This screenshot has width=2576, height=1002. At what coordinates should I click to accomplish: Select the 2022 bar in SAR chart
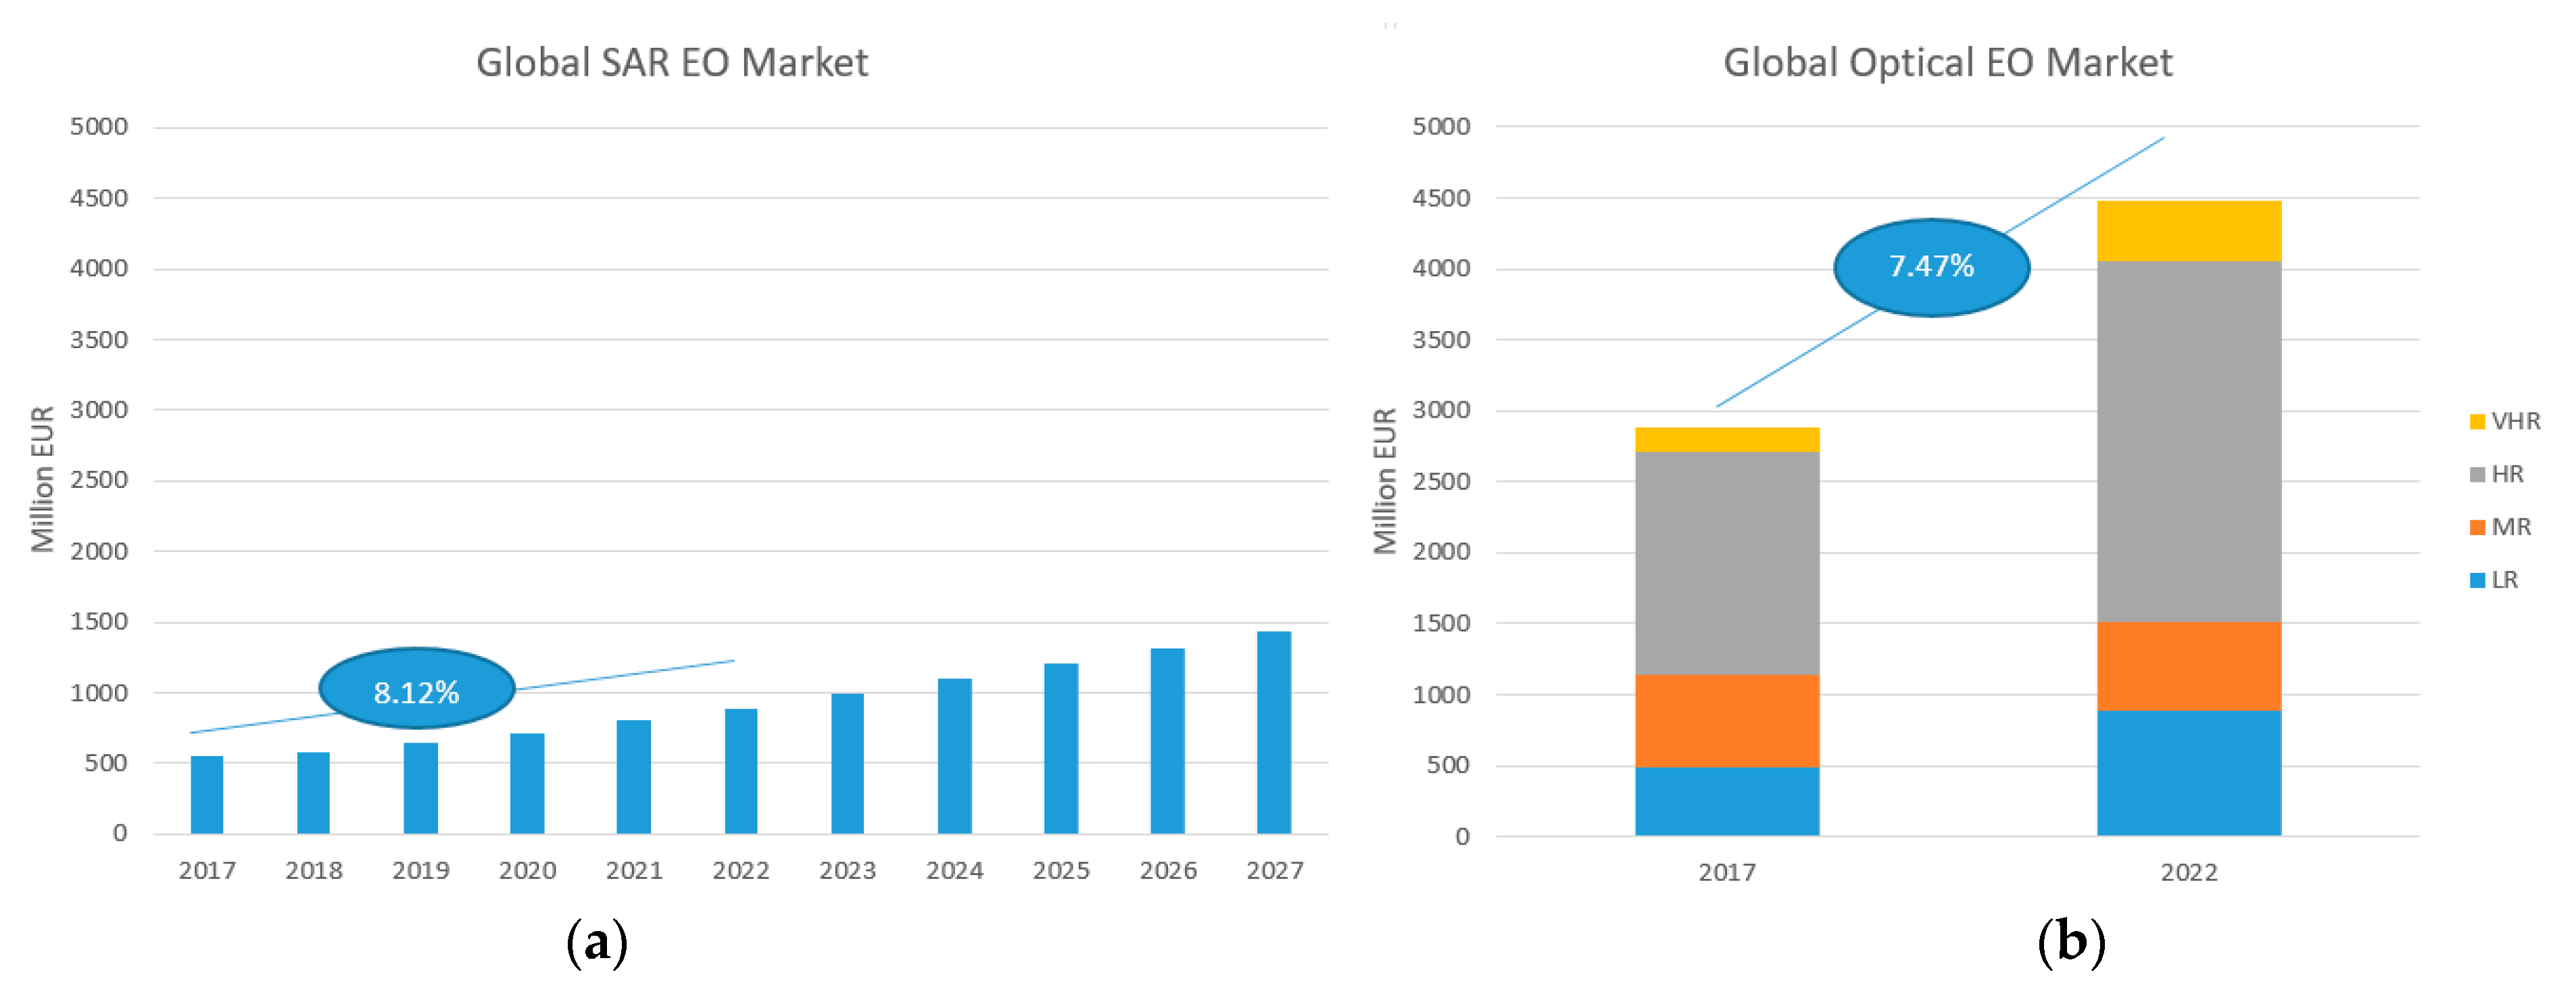(740, 771)
